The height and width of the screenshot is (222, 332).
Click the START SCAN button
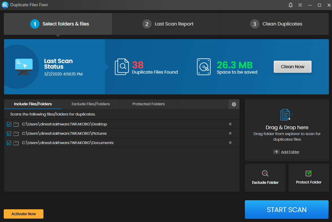(x=287, y=210)
